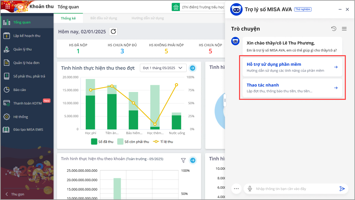Toggle Số đã thu legend swatch
The height and width of the screenshot is (200, 355).
[x=94, y=141]
